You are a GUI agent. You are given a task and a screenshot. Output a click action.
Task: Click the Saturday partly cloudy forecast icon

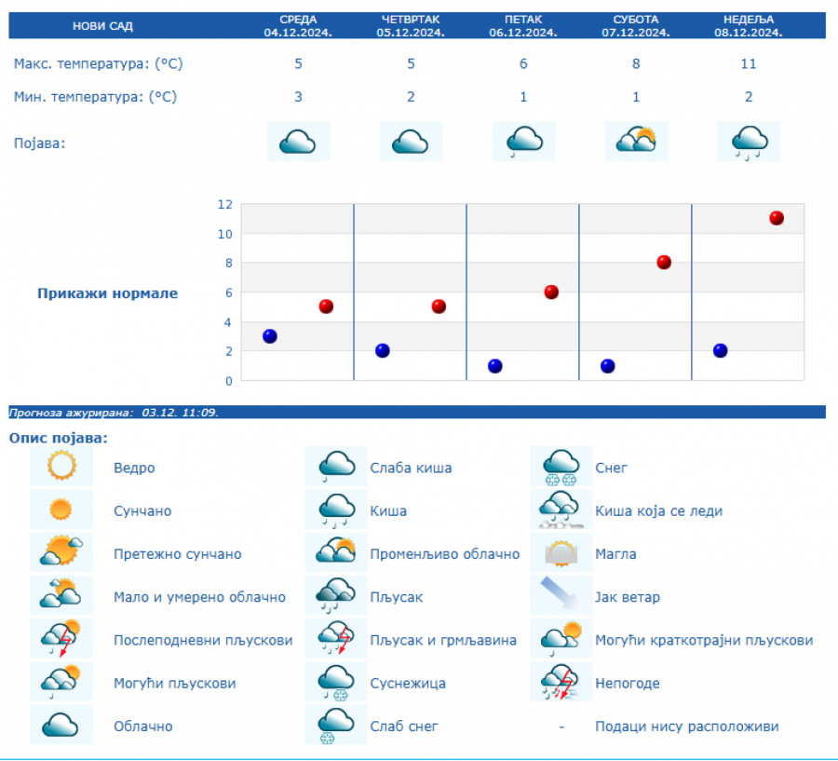[x=636, y=142]
